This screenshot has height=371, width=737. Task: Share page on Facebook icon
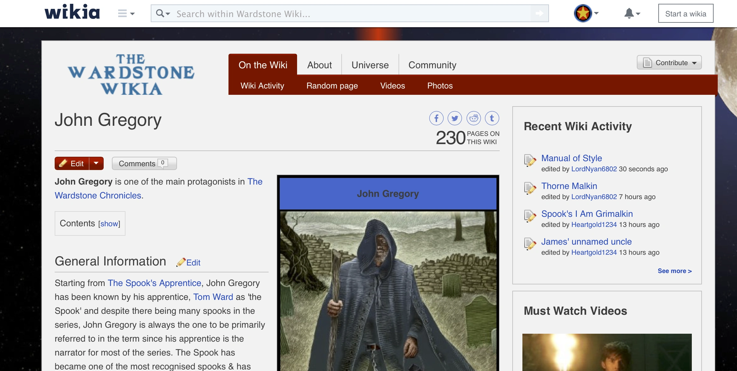coord(436,119)
